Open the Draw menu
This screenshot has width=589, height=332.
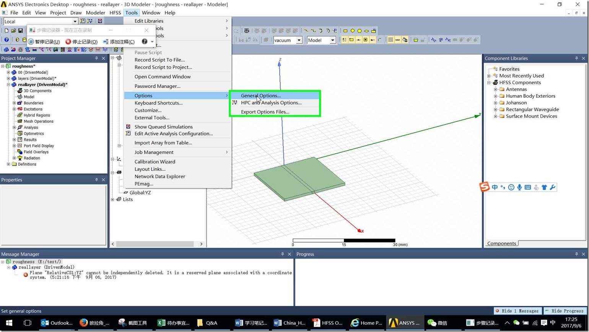[76, 13]
